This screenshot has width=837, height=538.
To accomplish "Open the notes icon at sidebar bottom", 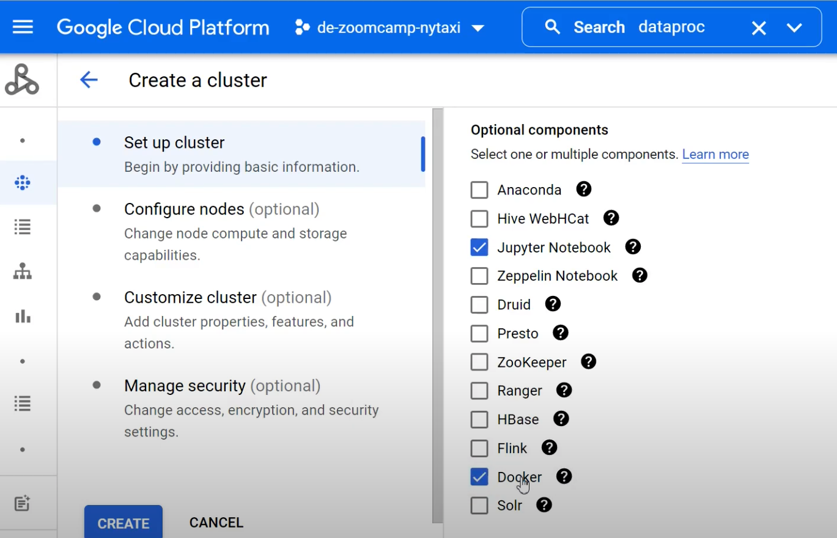I will point(23,503).
